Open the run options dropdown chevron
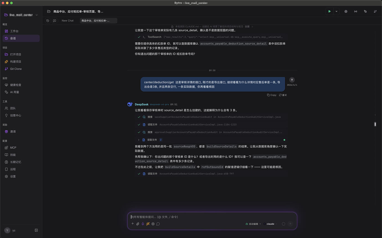 [x=336, y=11]
